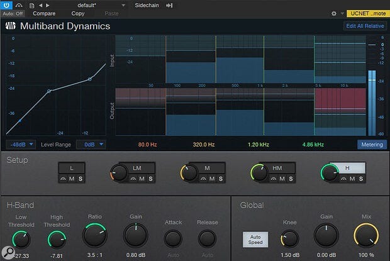Click the 4.86 kHz crossover frequency value
Viewport: 390px width, 261px height.
tap(312, 144)
